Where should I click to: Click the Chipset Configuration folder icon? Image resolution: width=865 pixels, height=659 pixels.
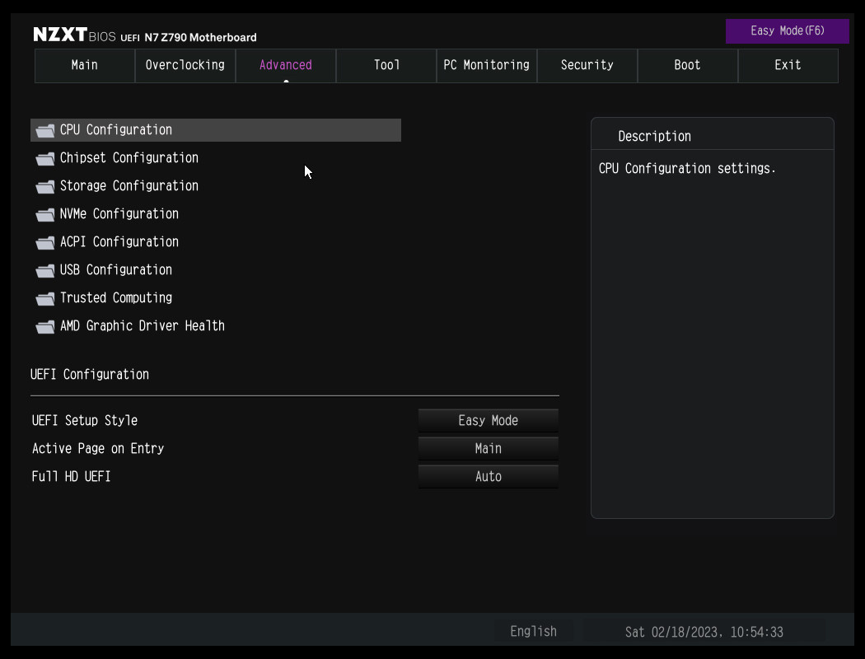coord(45,159)
